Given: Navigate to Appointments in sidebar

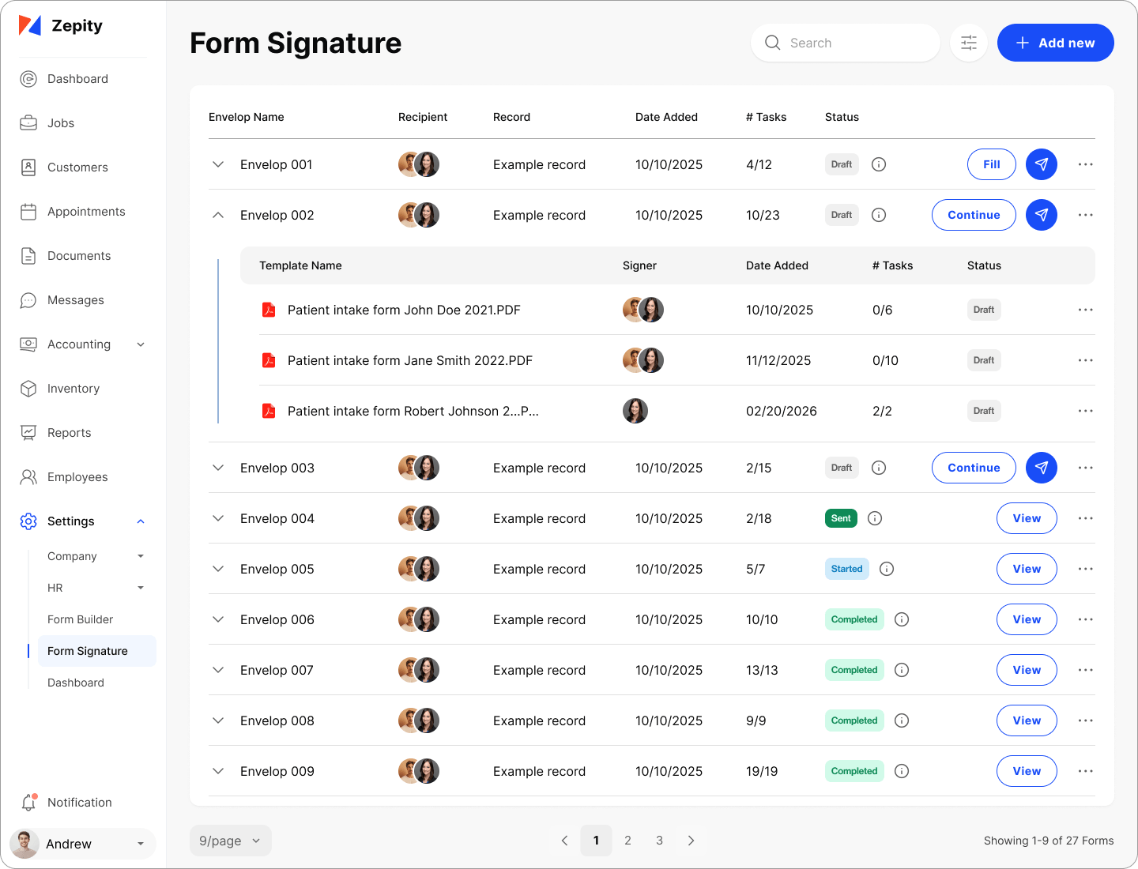Looking at the screenshot, I should point(86,212).
